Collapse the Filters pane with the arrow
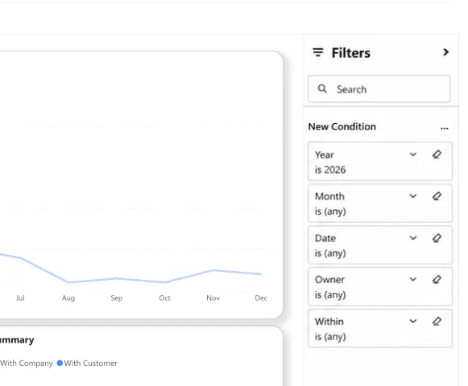 coord(446,52)
